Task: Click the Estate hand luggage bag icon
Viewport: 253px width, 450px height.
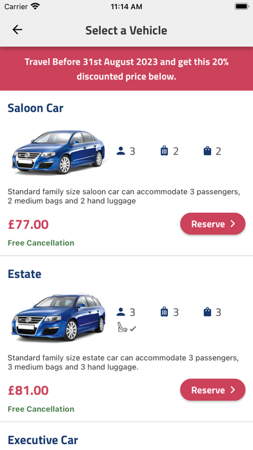Action: [x=207, y=312]
